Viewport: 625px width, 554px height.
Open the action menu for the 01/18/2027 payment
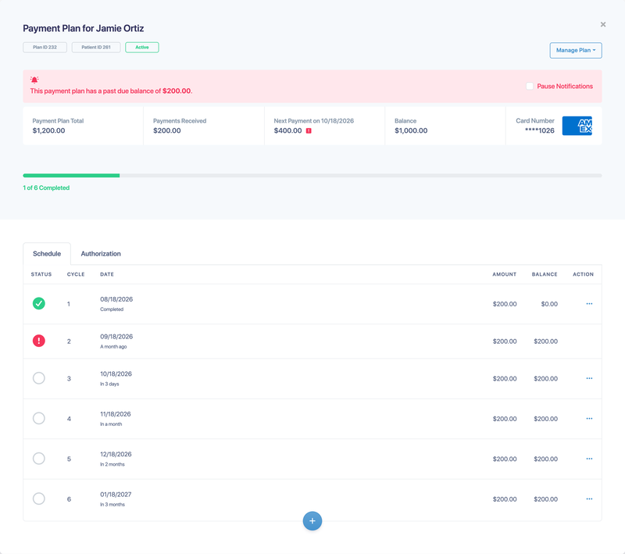(589, 499)
